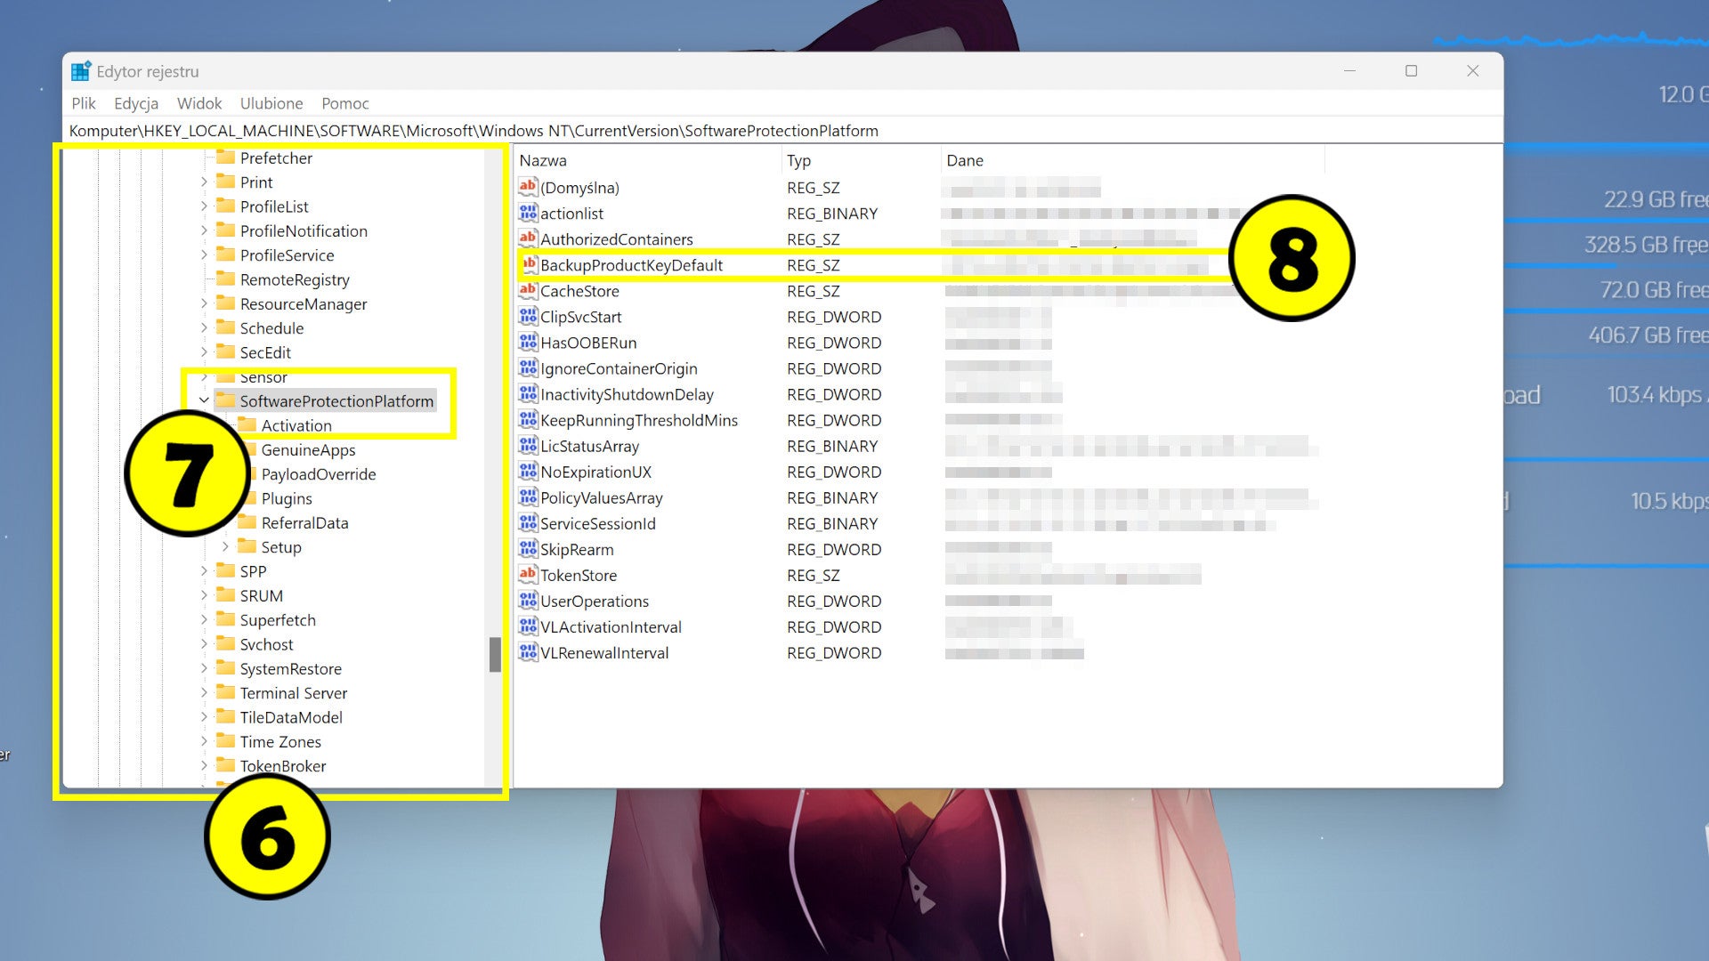Expand the Setup subkey
The width and height of the screenshot is (1709, 961).
(225, 547)
